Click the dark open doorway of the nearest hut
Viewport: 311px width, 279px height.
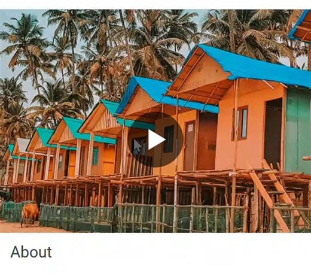273,133
